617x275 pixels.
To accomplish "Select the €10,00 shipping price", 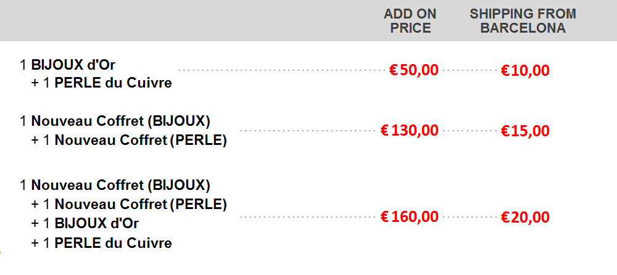I will coord(525,70).
